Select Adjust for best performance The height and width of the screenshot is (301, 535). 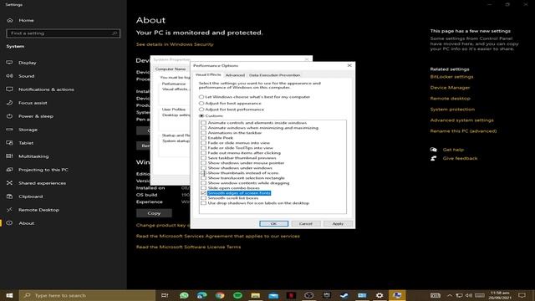pos(201,110)
